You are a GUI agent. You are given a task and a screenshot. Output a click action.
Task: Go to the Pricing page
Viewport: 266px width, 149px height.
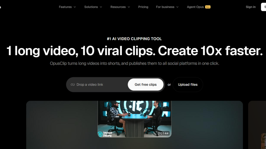(x=143, y=7)
